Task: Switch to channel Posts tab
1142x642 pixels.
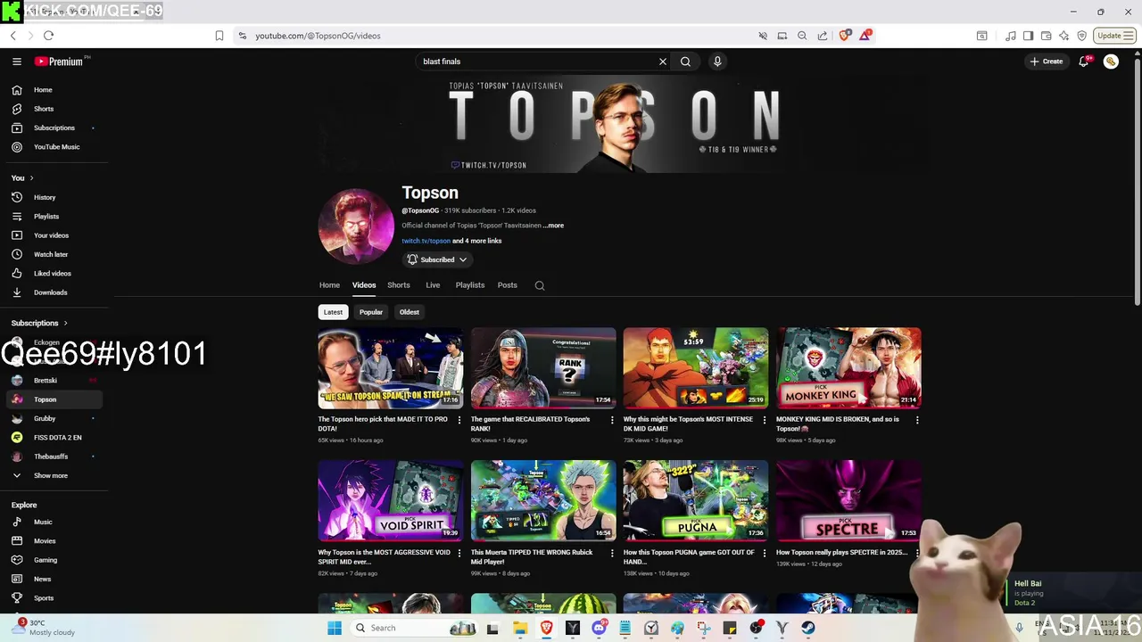Action: (508, 285)
